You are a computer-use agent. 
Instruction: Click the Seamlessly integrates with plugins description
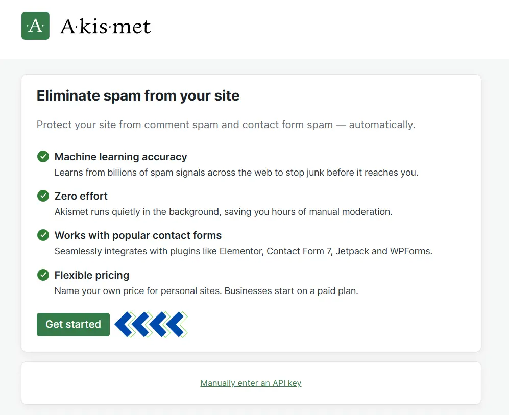[x=243, y=251]
